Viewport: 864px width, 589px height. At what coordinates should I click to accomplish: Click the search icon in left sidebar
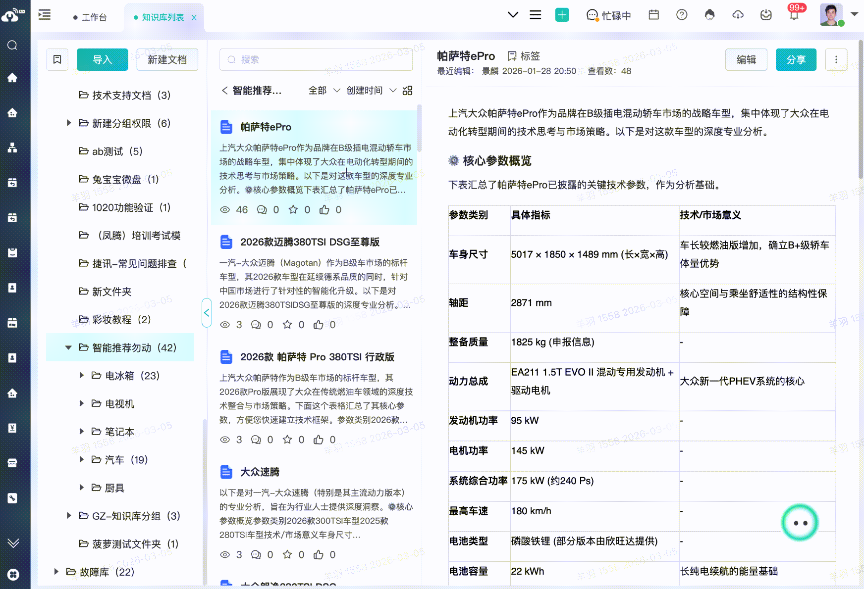click(x=12, y=46)
